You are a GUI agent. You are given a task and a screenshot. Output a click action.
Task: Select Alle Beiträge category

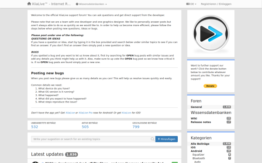pos(200,144)
